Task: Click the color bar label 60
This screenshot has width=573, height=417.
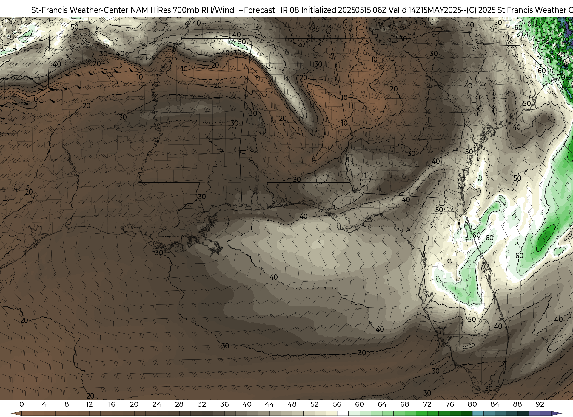Action: pos(360,404)
